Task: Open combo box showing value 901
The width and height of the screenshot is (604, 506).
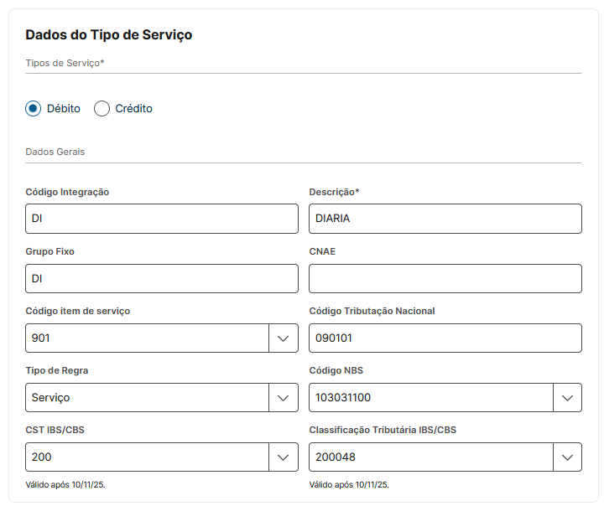Action: [147, 338]
